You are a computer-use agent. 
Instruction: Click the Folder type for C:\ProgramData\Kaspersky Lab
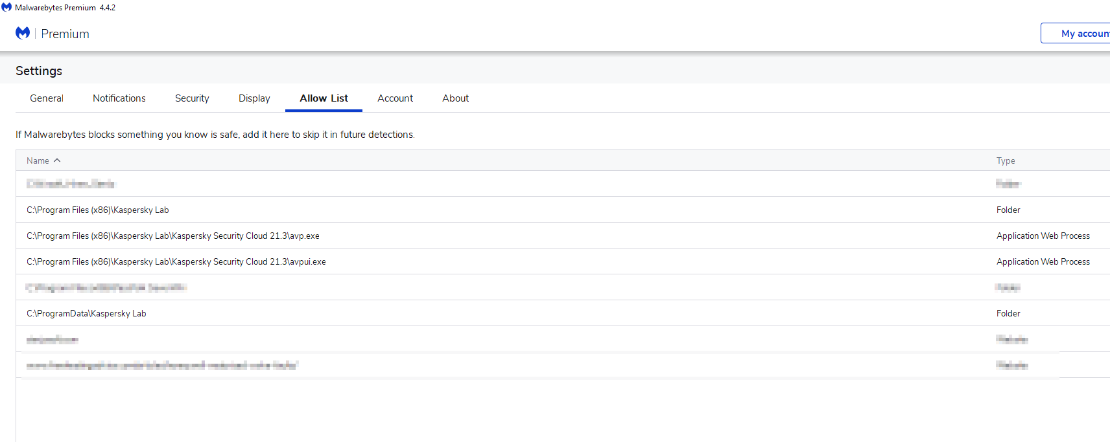click(1008, 313)
